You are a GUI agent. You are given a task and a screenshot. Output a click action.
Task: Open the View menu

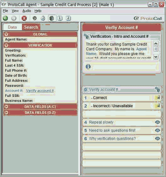(15, 11)
